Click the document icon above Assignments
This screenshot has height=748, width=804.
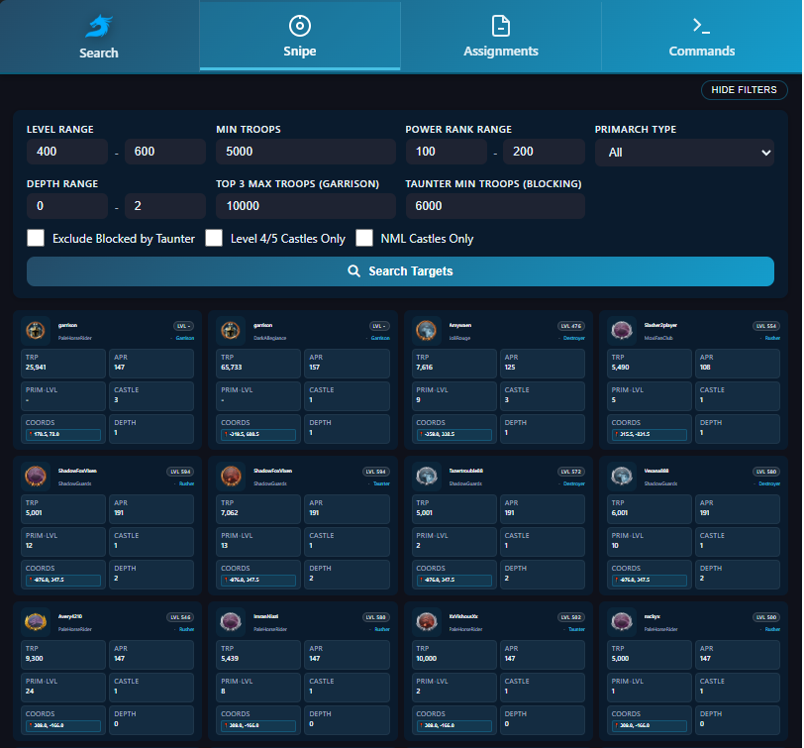pyautogui.click(x=501, y=26)
